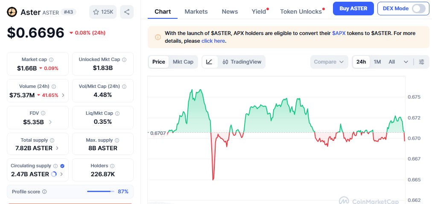Click the $1.66B market cap value
The image size is (432, 204).
27,68
